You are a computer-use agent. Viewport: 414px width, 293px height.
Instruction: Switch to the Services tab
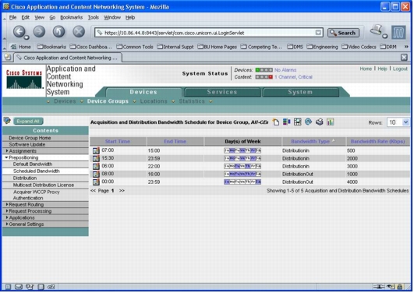click(x=222, y=92)
